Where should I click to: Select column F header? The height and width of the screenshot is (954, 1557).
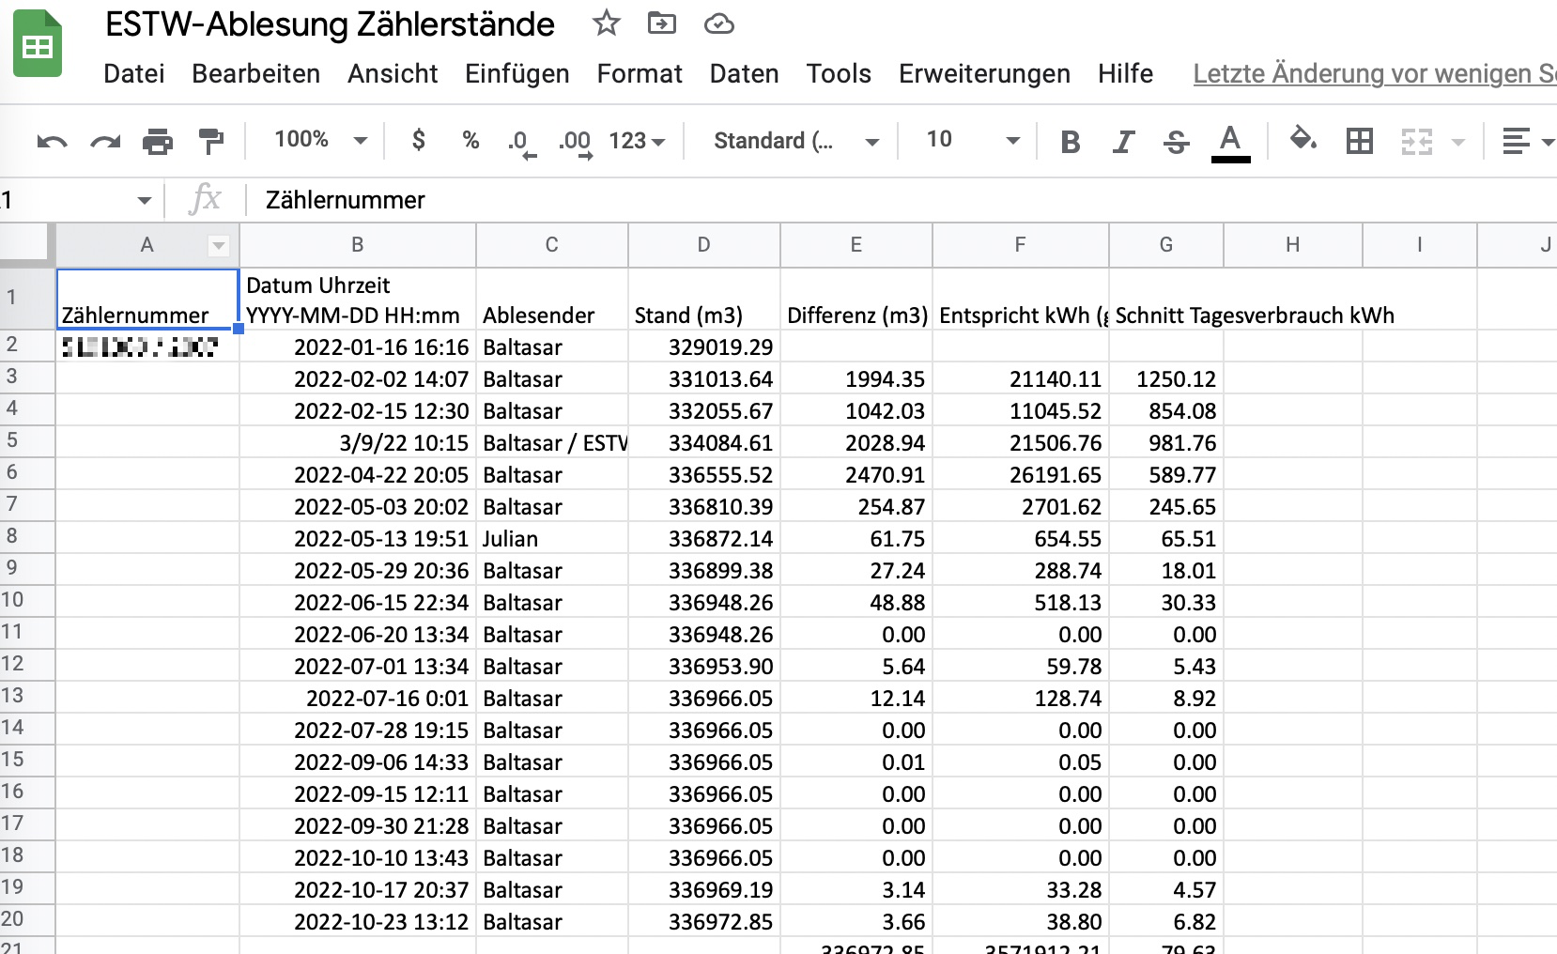1021,245
